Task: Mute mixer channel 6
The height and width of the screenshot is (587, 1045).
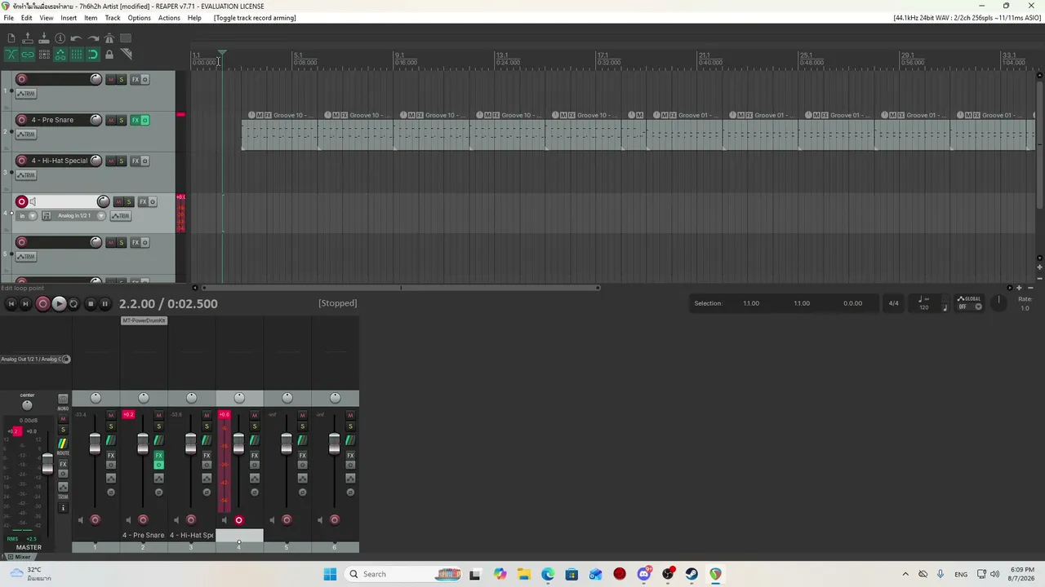Action: (350, 415)
